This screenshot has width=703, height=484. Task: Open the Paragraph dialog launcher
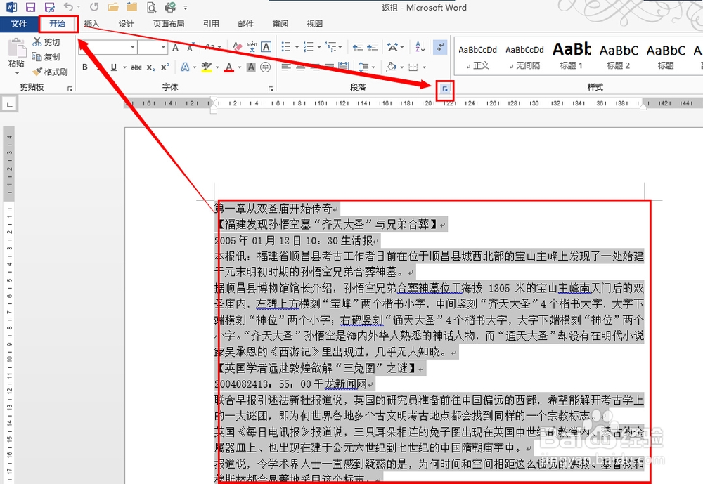coord(446,90)
